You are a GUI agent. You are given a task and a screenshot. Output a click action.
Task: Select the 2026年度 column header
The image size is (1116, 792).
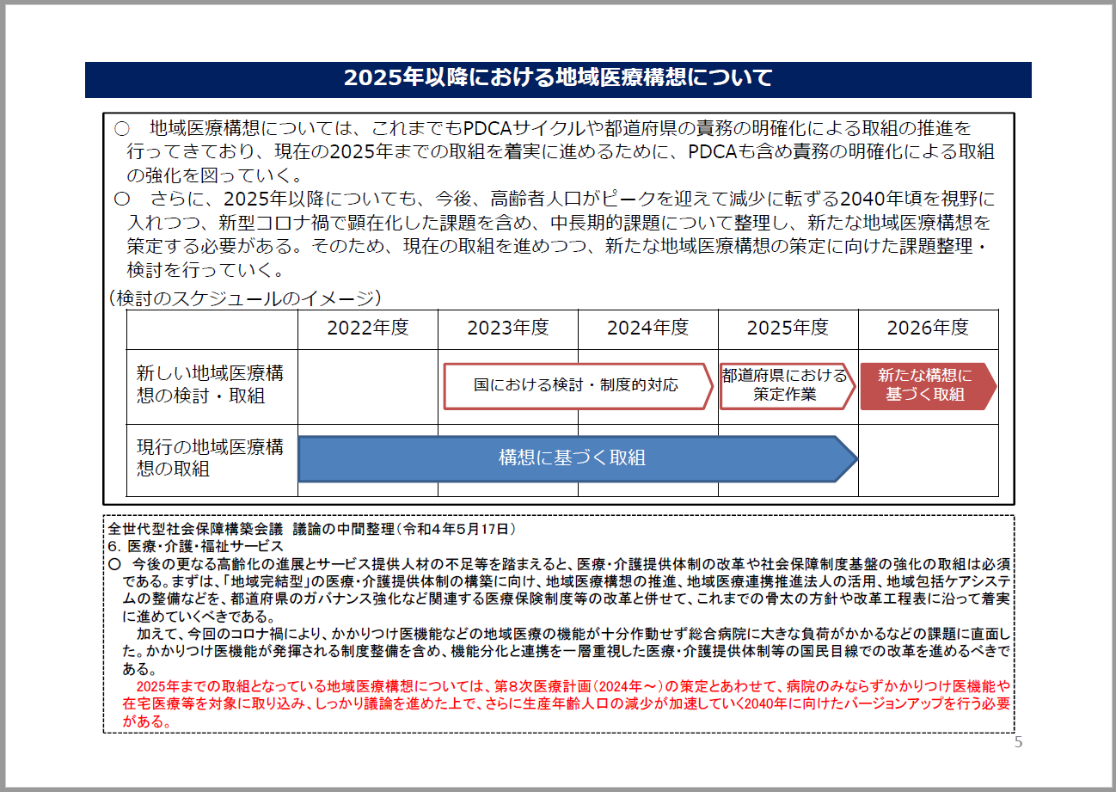929,328
